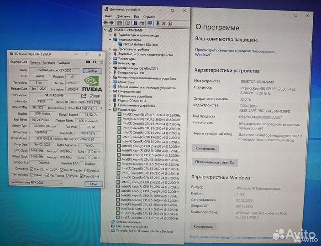Select the DESKTOP-6DNNAM9 root node
Image resolution: width=321 pixels, height=246 pixels.
pos(128,30)
